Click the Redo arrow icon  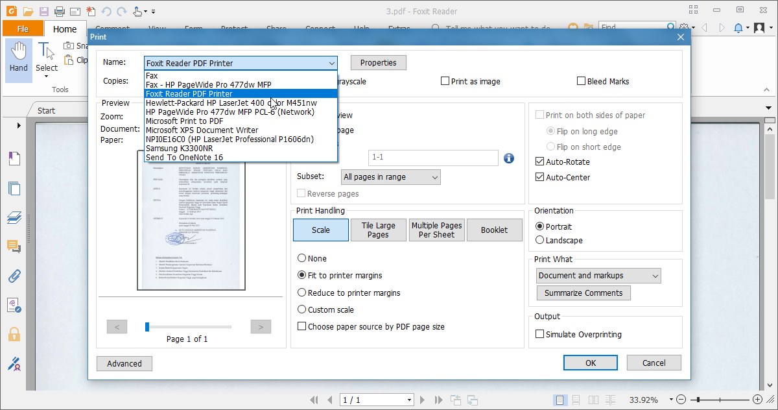tap(121, 11)
